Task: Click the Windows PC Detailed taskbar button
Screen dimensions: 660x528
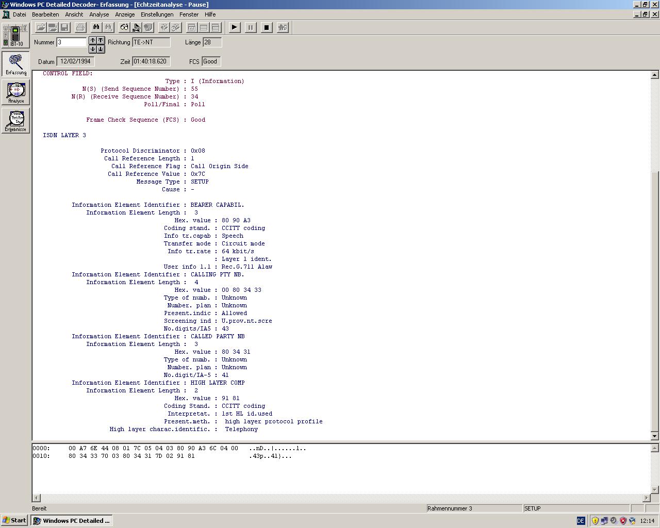Action: (x=72, y=521)
